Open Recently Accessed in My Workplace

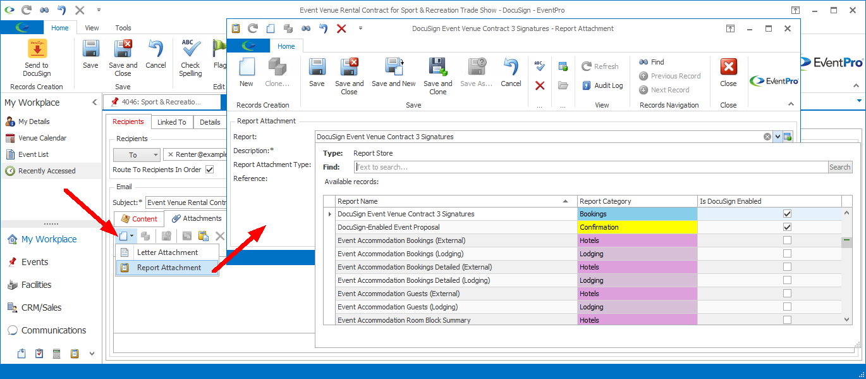[x=47, y=171]
